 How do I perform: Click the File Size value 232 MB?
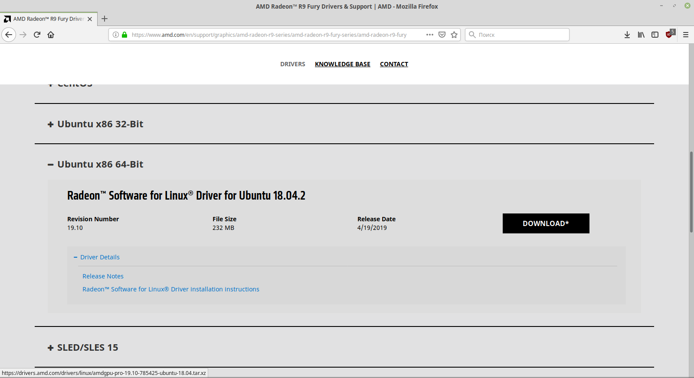[x=223, y=228]
